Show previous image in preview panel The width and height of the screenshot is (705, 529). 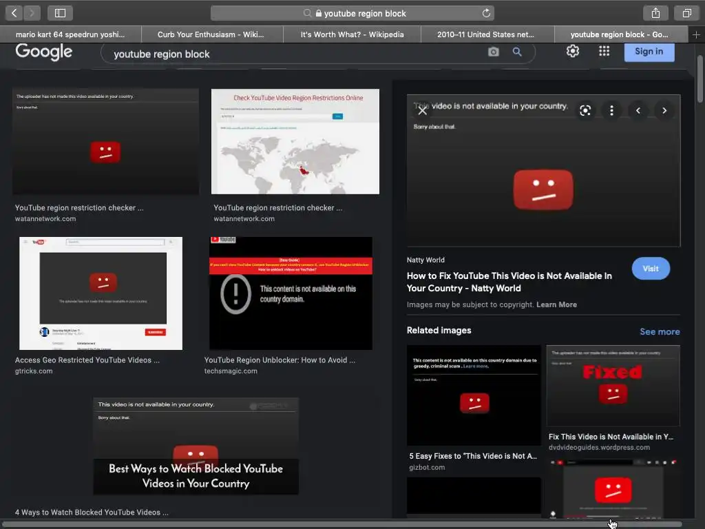pos(638,110)
